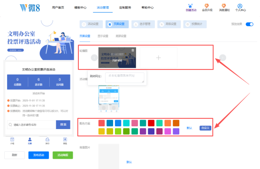Tap the 介绍 icon in phone preview
260x169 pixels.
point(12,139)
